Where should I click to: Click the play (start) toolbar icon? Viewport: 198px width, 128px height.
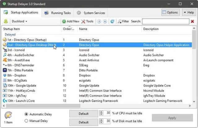click(99, 21)
